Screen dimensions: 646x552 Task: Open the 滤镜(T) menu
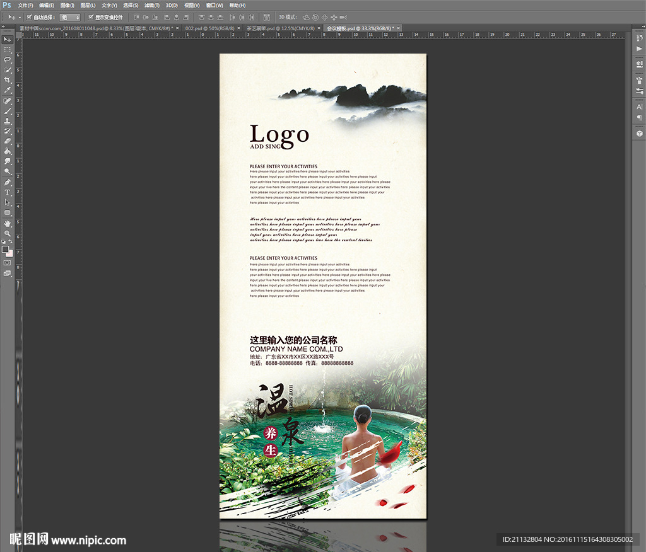(x=151, y=5)
